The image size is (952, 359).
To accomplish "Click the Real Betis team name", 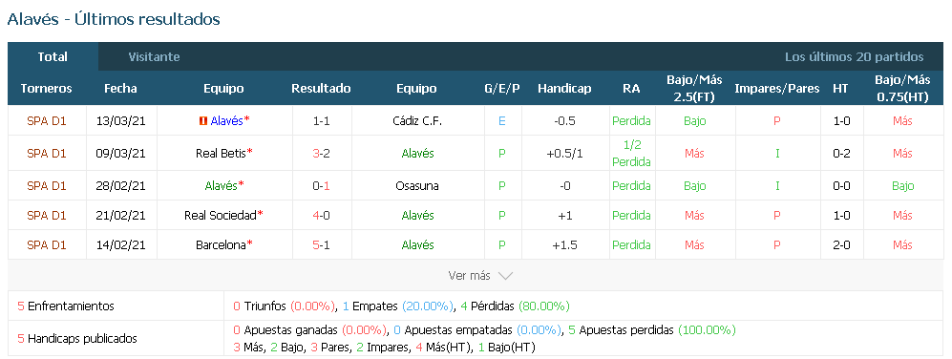I will (221, 154).
